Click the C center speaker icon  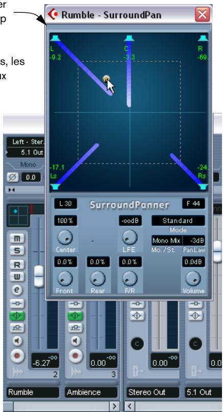click(129, 38)
